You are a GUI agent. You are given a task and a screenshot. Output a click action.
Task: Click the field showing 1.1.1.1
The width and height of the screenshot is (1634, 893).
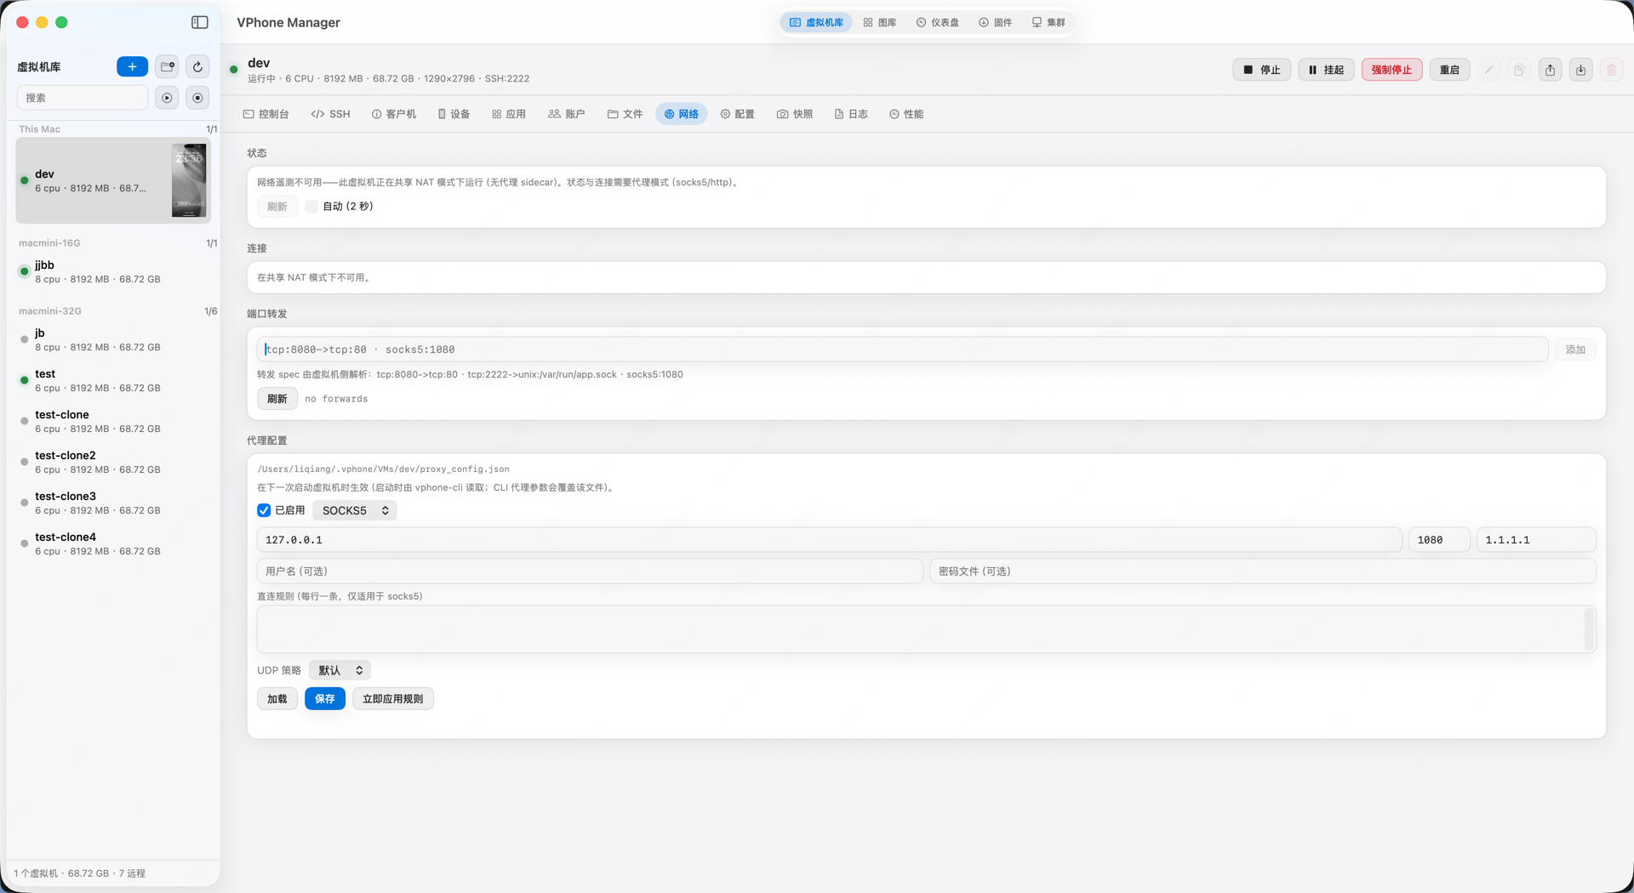(1536, 540)
